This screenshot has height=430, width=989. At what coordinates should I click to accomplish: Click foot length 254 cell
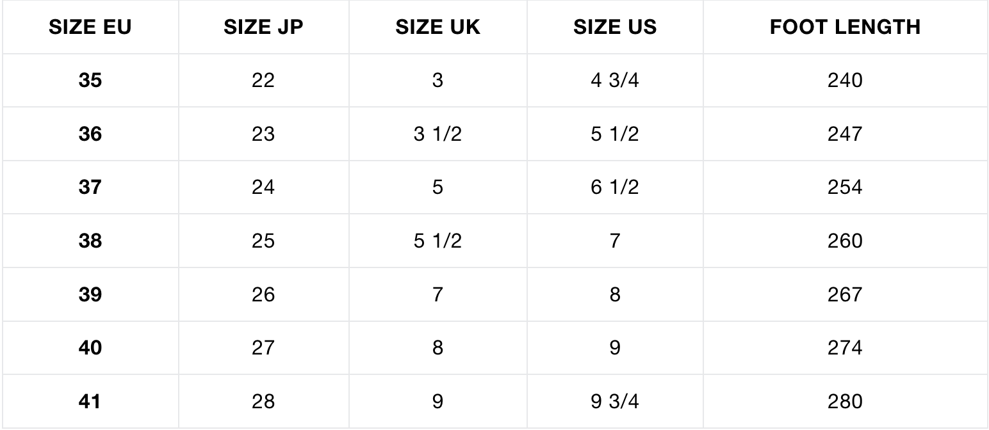(x=845, y=187)
